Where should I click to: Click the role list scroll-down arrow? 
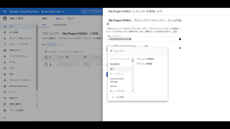133,91
